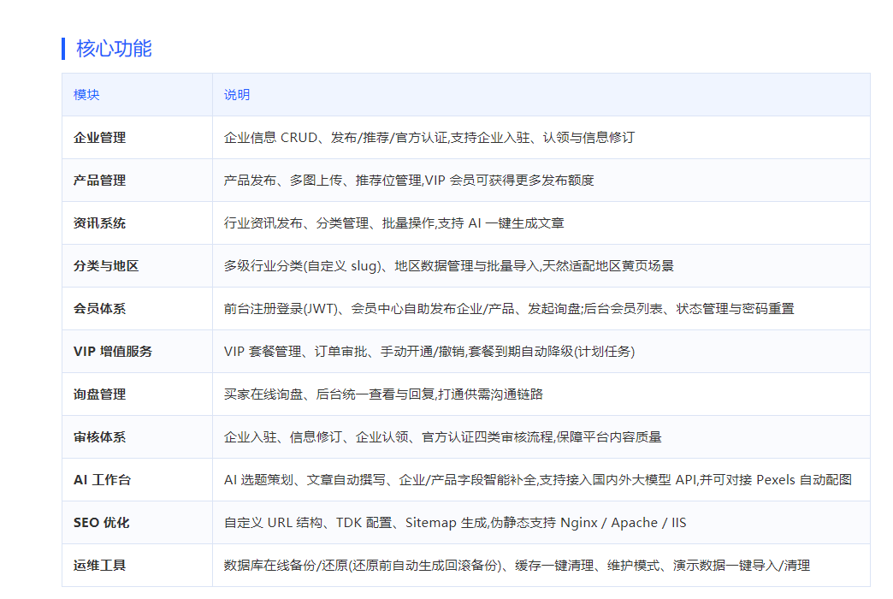Select description starting with 行业资讯发布

(394, 222)
